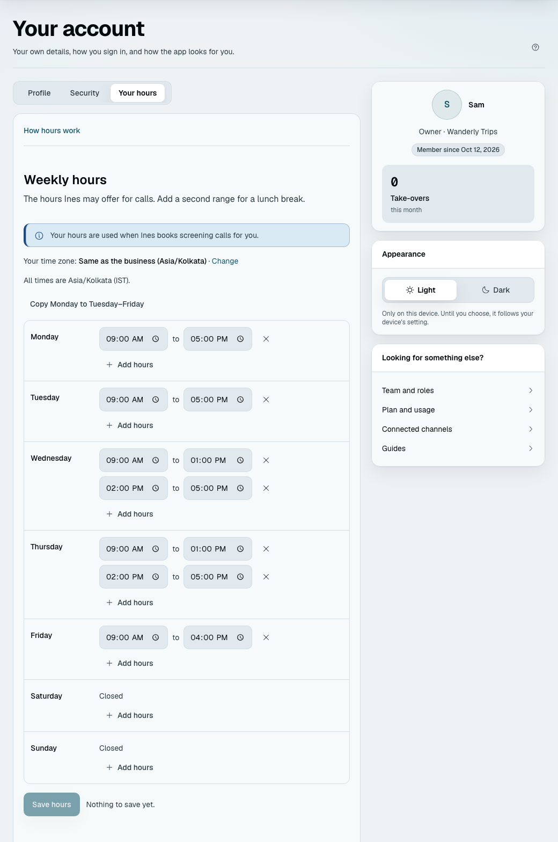Open Team and roles settings

coord(458,390)
